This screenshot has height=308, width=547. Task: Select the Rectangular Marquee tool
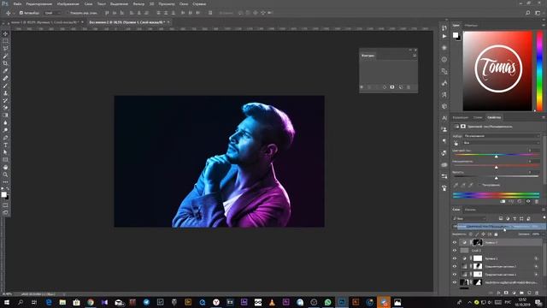pyautogui.click(x=5, y=41)
